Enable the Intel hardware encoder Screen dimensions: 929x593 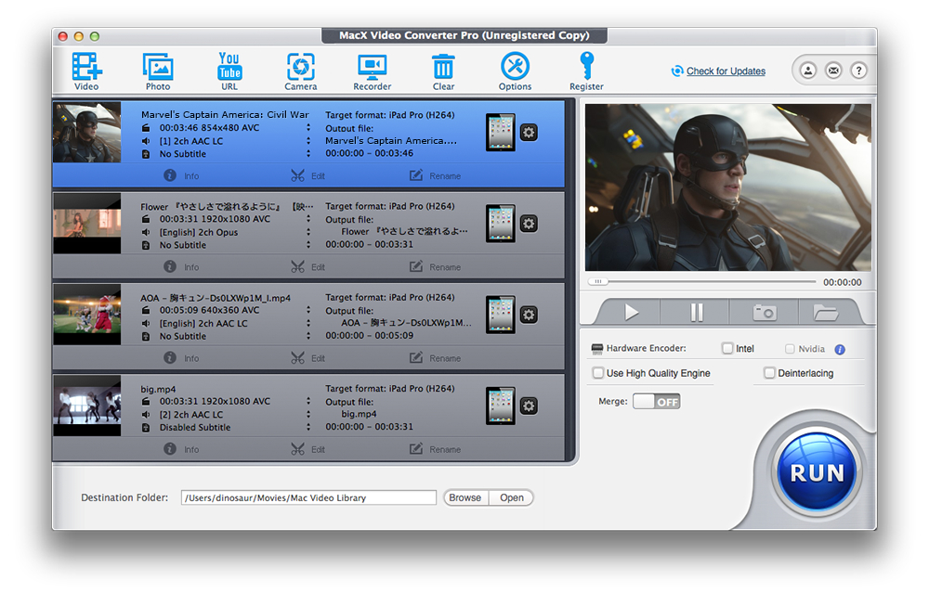pos(727,349)
